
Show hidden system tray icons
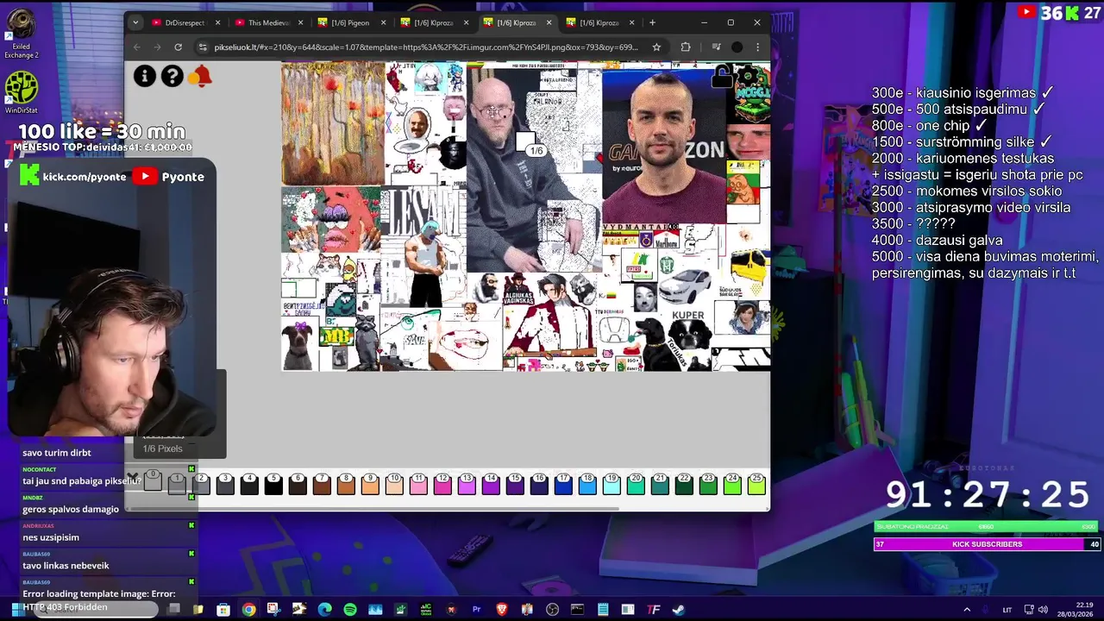[x=966, y=610]
